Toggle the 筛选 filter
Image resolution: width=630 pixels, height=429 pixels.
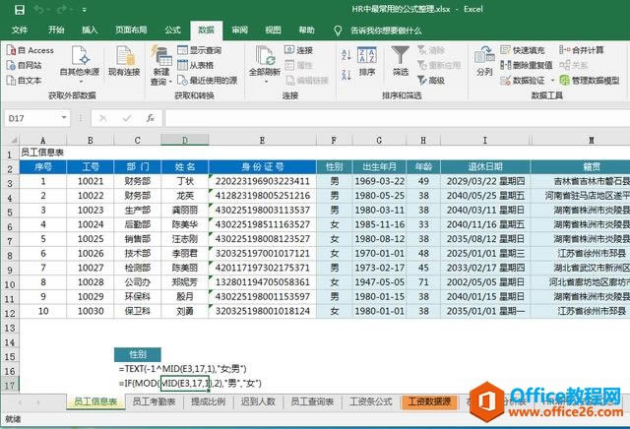click(x=401, y=61)
